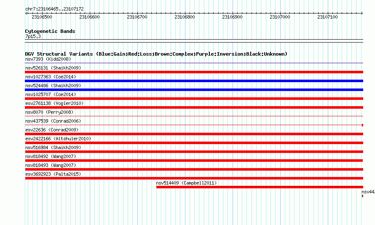This screenshot has height=225, width=375.
Task: Click the left arrowhead of the ruler
Action: click(26, 13)
